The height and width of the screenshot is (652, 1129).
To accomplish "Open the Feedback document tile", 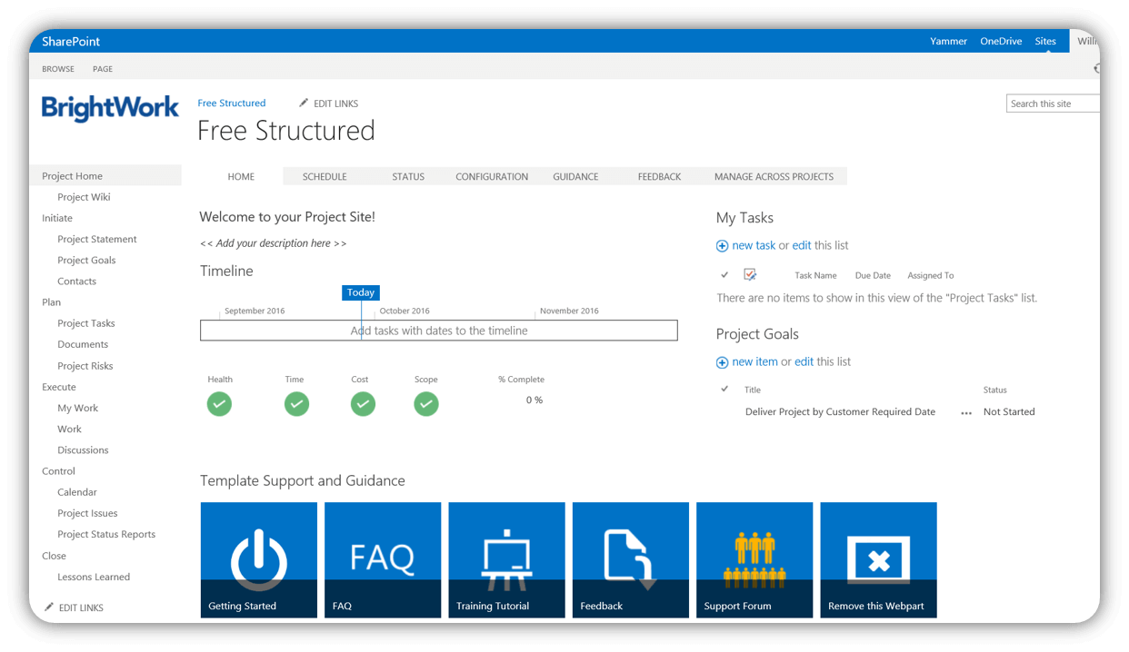I will (630, 559).
